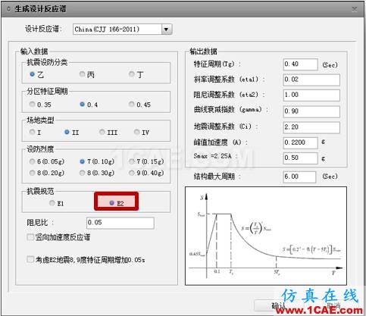
Task: Choose 0.35 characteristic period zone
Action: pos(32,104)
